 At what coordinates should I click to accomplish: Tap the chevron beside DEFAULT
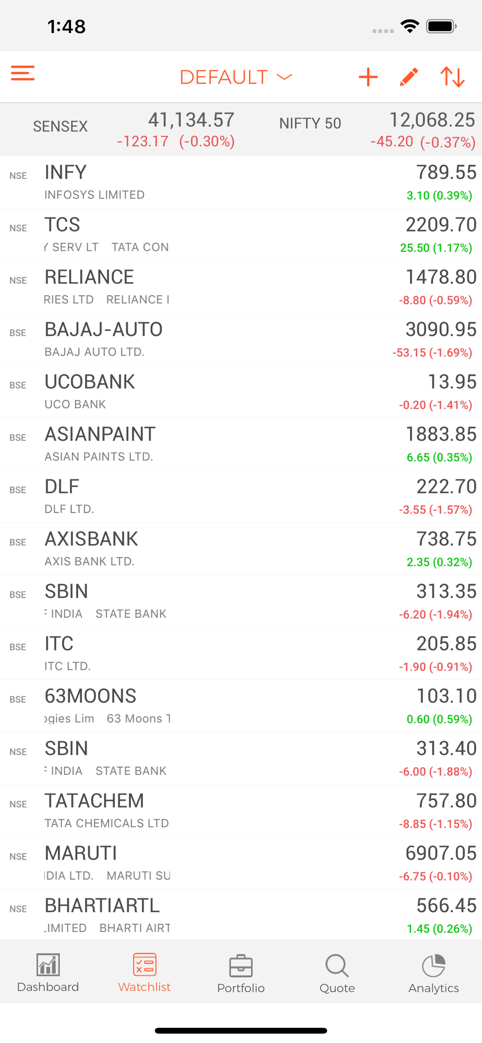pyautogui.click(x=284, y=77)
